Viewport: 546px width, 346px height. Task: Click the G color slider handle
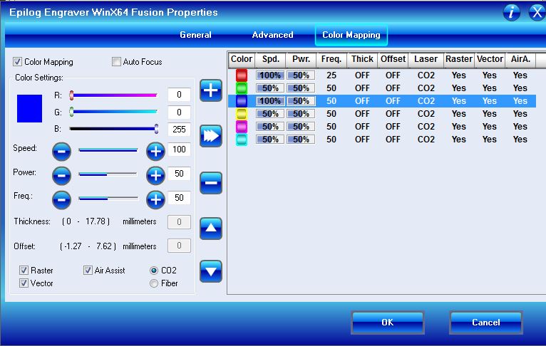71,112
